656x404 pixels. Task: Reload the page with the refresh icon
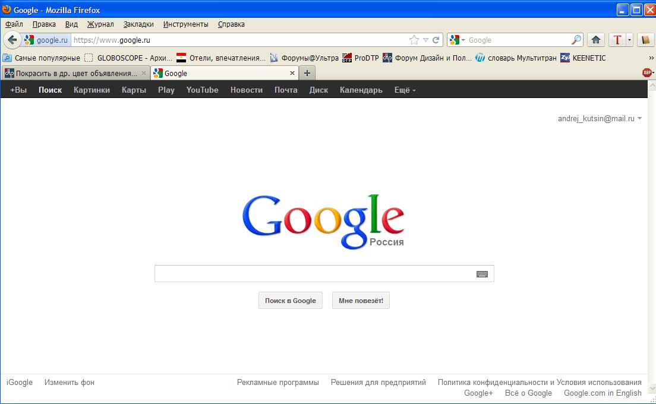(436, 40)
